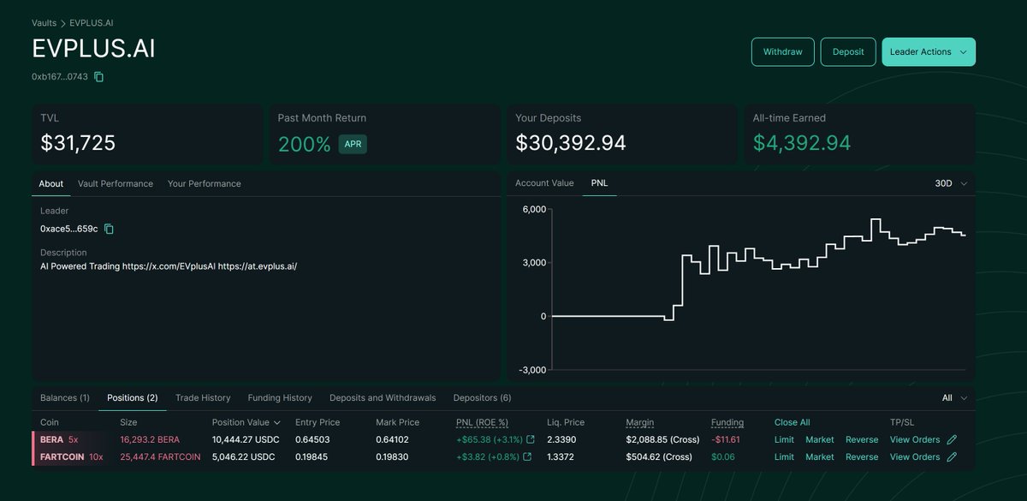The image size is (1027, 501).
Task: Click the Deposit button
Action: (x=848, y=51)
